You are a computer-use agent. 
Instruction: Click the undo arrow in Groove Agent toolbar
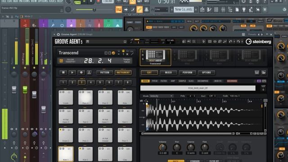[x=230, y=42]
